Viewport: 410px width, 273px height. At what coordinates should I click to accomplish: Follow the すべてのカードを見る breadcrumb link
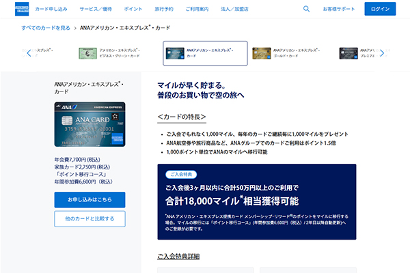point(46,28)
